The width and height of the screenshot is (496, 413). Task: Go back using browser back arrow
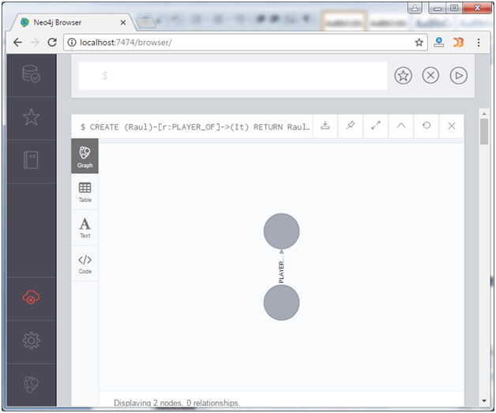(17, 43)
